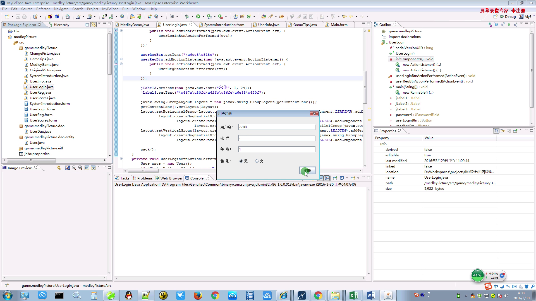Viewport: 536px width, 301px height.
Task: Click the Open Type toolbar icon
Action: click(264, 16)
